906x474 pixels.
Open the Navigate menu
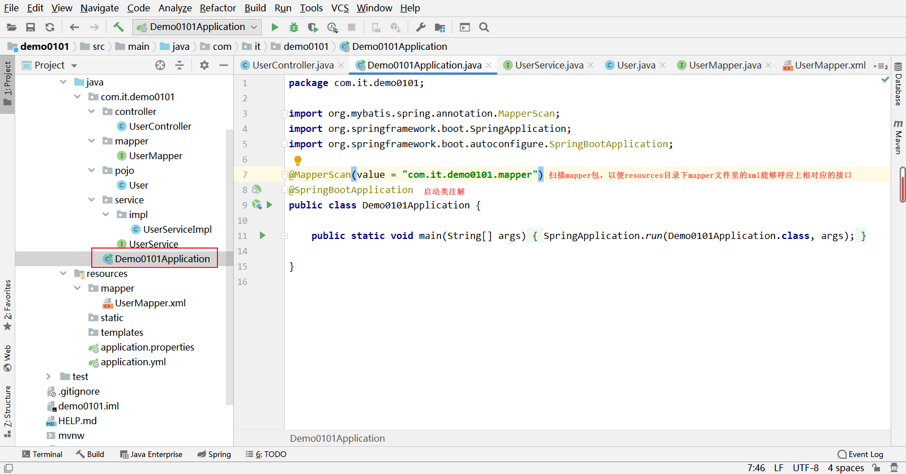100,8
